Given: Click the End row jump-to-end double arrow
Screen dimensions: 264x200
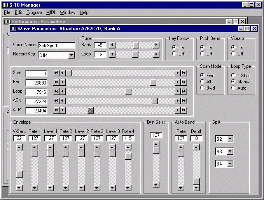Looking at the screenshot, I should click(x=184, y=82).
